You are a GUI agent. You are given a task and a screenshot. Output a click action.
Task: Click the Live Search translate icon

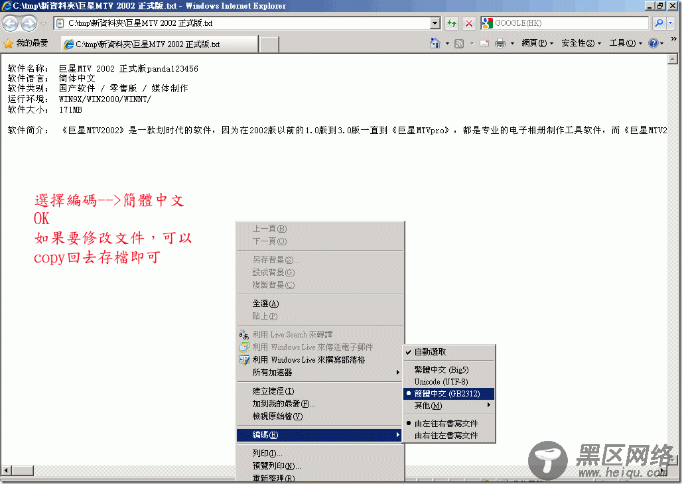244,334
